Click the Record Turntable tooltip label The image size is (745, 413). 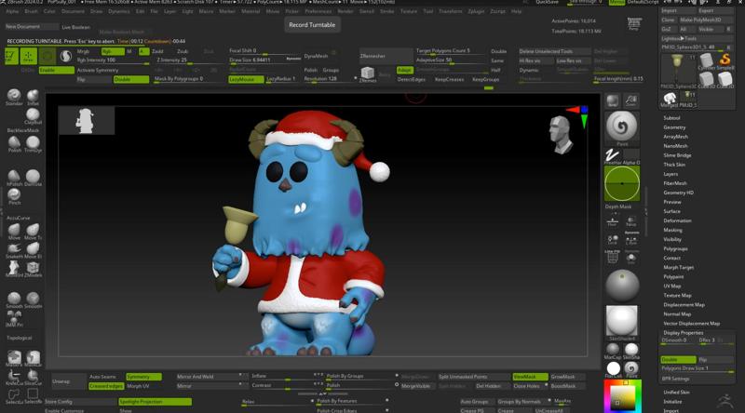click(x=312, y=25)
